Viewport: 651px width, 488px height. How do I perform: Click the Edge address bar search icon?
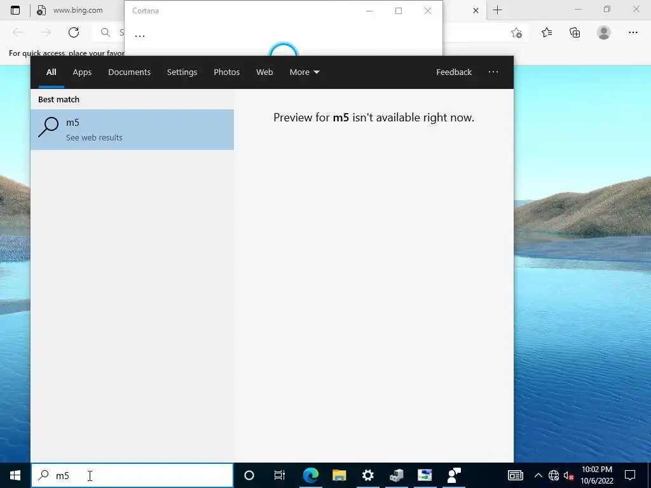106,32
